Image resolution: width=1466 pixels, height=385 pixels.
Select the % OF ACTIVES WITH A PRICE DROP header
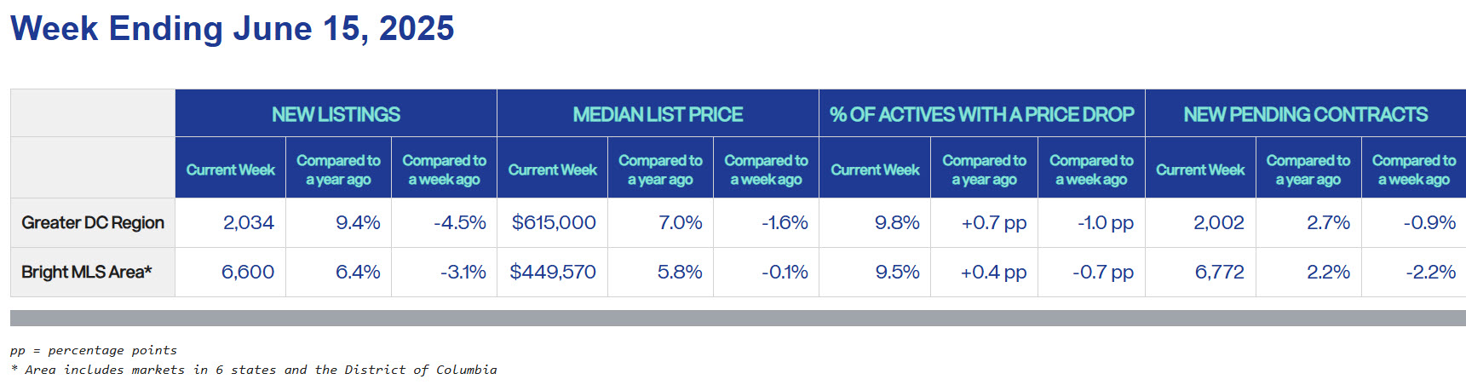[x=982, y=114]
